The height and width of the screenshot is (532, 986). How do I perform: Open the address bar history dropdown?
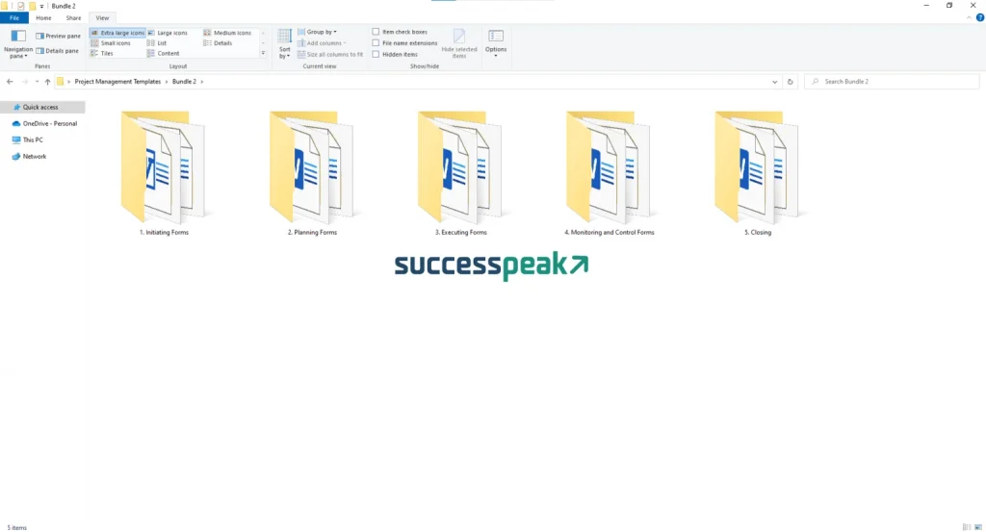(776, 82)
